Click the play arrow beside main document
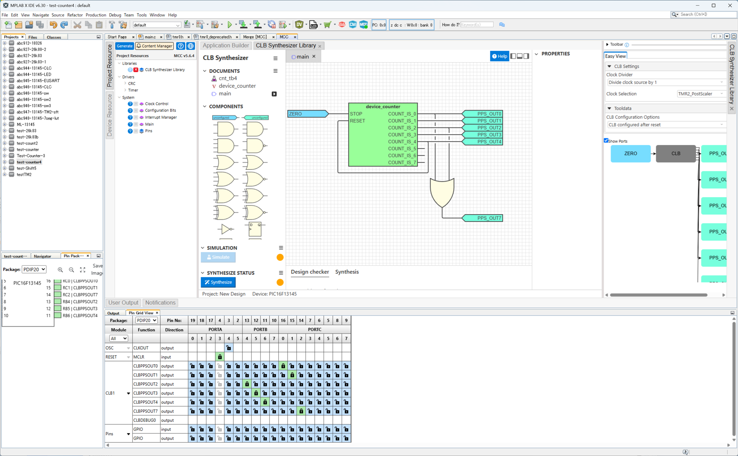Screen dimensions: 738x456 (x=274, y=94)
